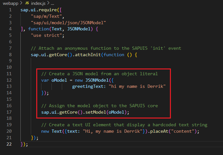The height and width of the screenshot is (155, 223).
Task: Click the string "Hi, my name is Derrik" on line 20
Action: (x=113, y=131)
